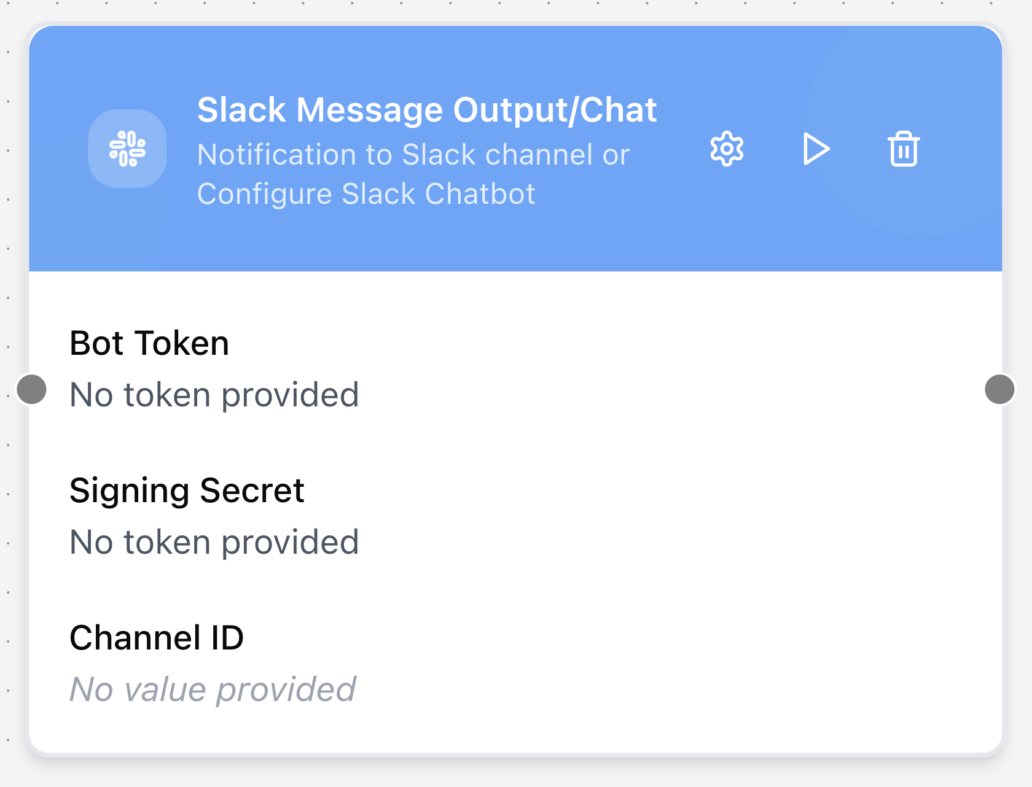The width and height of the screenshot is (1032, 787).
Task: Click blank white space right of Bot Token label
Action: pos(614,343)
